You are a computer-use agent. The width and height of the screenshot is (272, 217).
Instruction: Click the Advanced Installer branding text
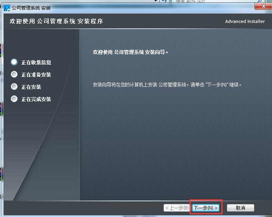click(245, 21)
